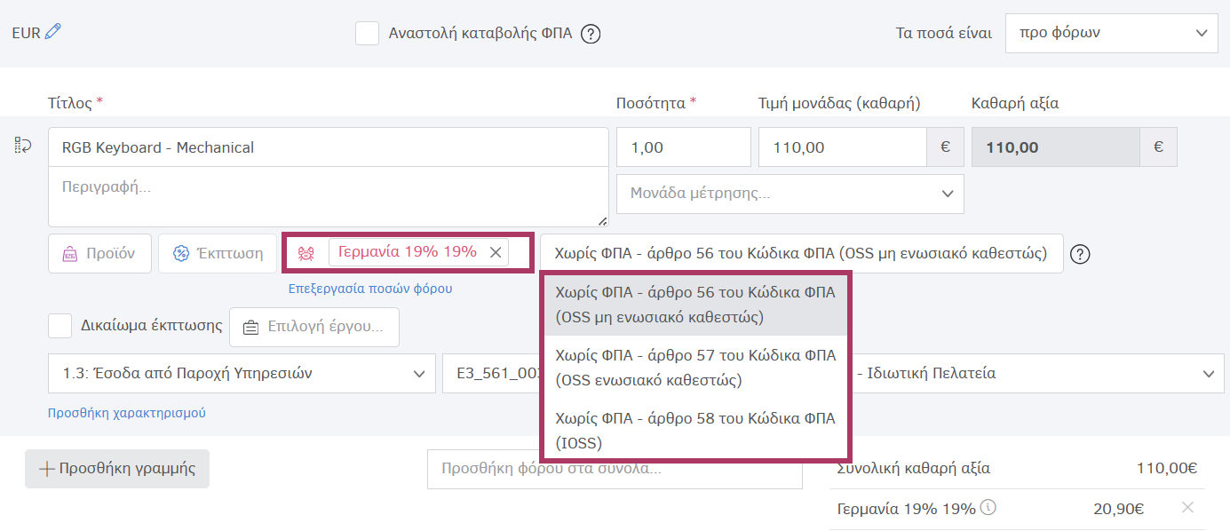Remove the Γερμανία 19% tax chip with its X
Viewport: 1230px width, 531px height.
[x=496, y=253]
